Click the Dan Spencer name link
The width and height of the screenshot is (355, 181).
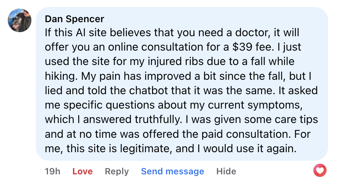pyautogui.click(x=75, y=19)
